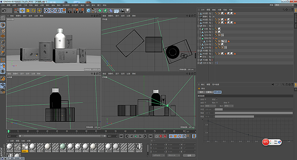Click the 应用 apply button in coordinates
The width and height of the screenshot is (297, 160).
[189, 156]
